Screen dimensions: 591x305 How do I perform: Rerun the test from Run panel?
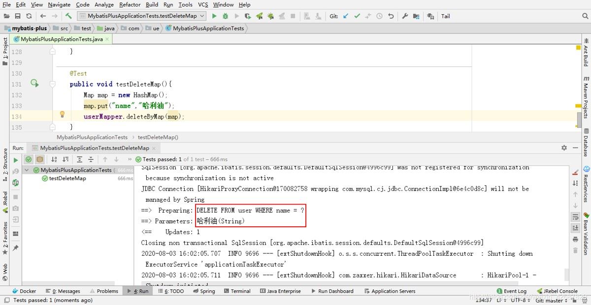(16, 160)
